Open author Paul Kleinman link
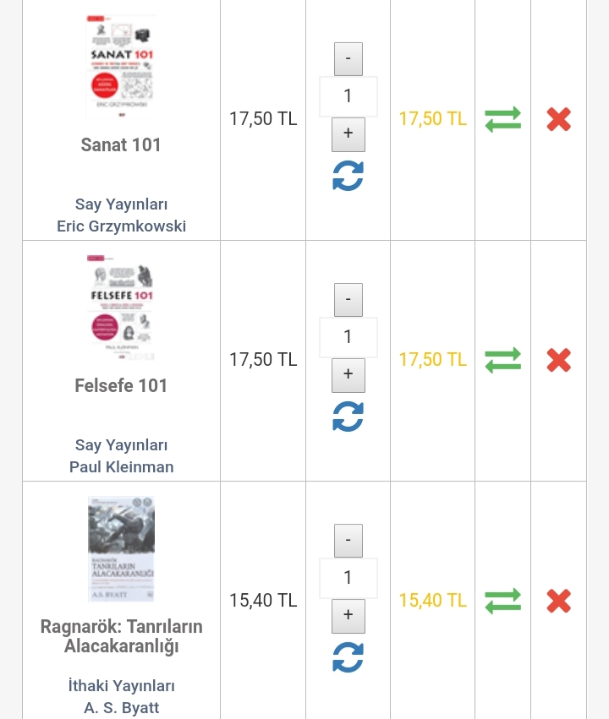The image size is (609, 719). [121, 467]
